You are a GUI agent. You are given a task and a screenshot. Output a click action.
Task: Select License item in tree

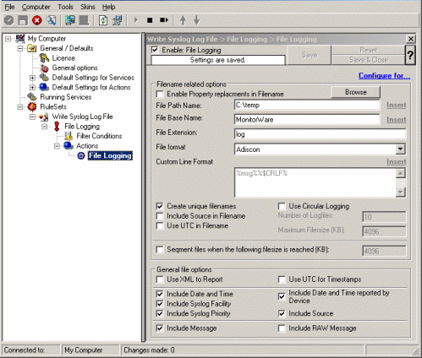pos(63,58)
